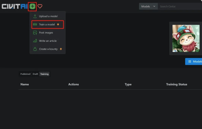Click the money bag icon for bounty
Viewport: 202px width, 129px height.
click(x=35, y=49)
